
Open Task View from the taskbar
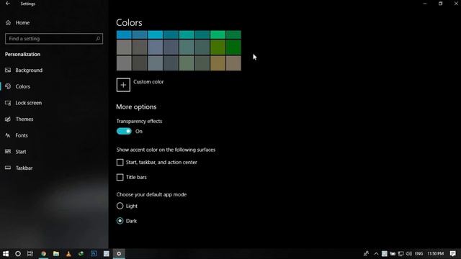[x=30, y=254]
